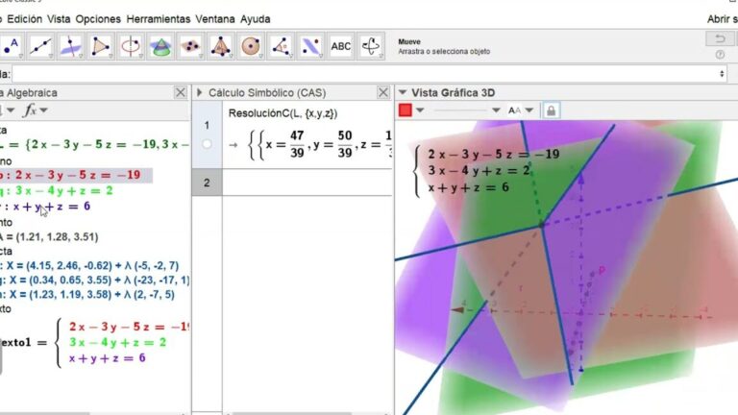Select the Angle tool
The image size is (738, 415).
pos(281,46)
